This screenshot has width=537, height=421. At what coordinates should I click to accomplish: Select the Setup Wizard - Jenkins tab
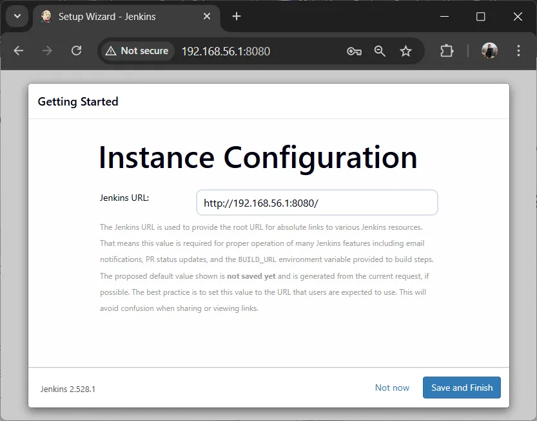pos(116,17)
